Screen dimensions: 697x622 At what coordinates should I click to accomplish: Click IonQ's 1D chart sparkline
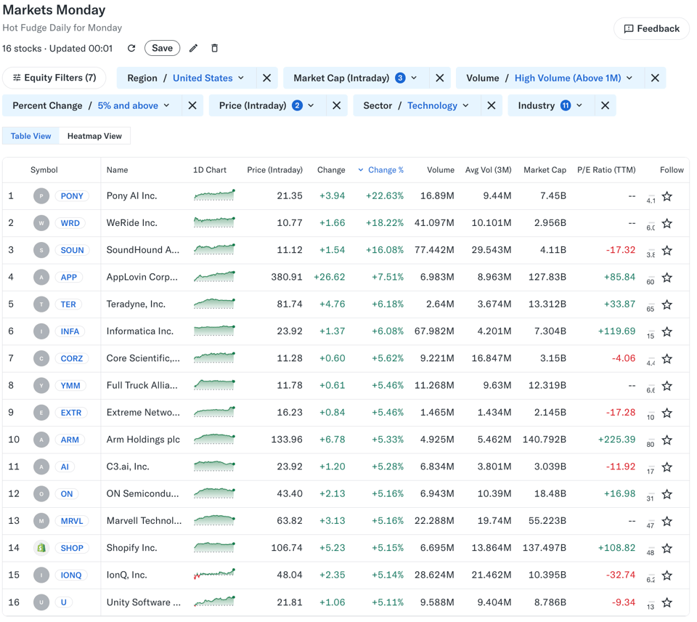tap(214, 575)
